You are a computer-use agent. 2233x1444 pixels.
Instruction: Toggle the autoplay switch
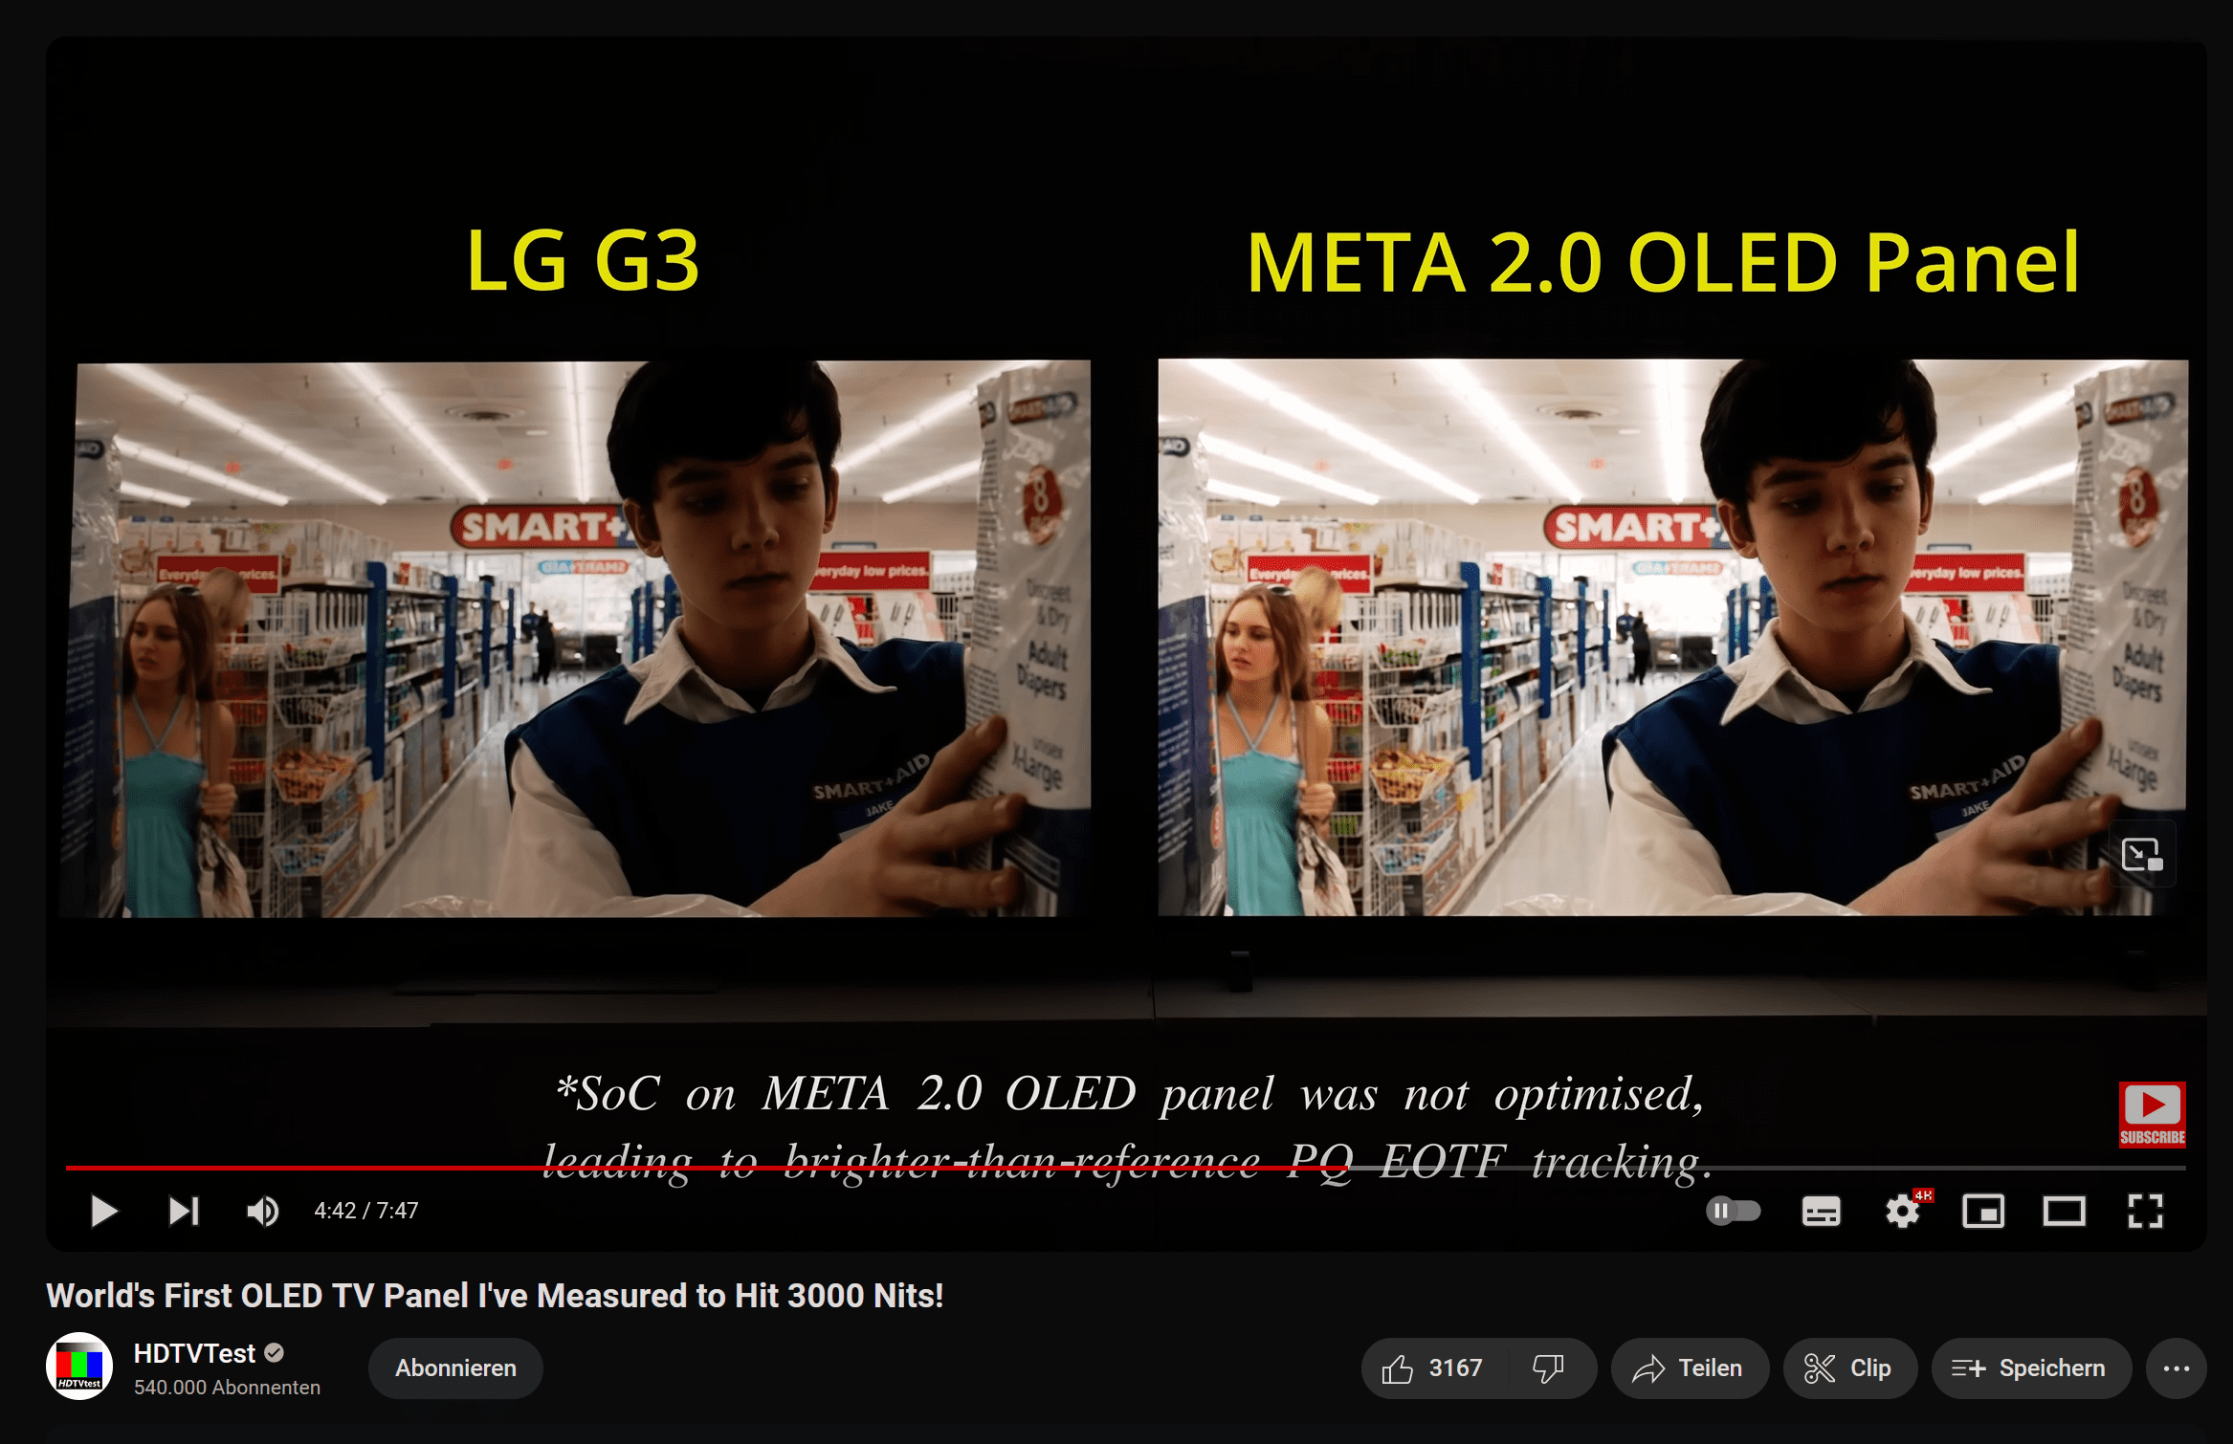click(1734, 1211)
